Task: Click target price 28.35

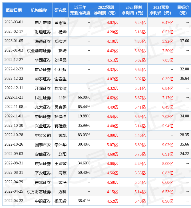Action: (184, 135)
